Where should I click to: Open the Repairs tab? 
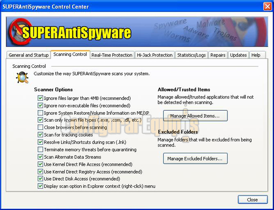click(x=218, y=55)
